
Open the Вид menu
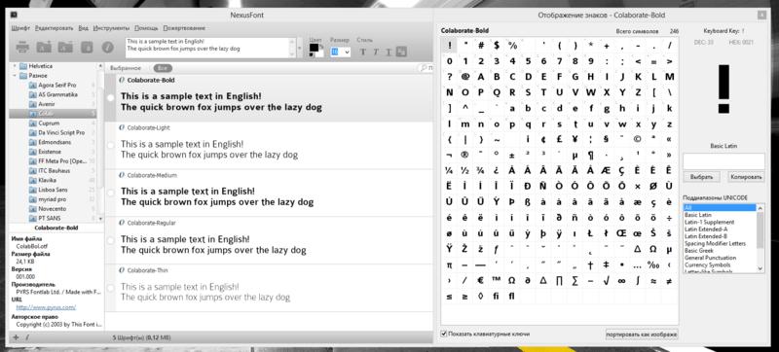click(x=84, y=28)
